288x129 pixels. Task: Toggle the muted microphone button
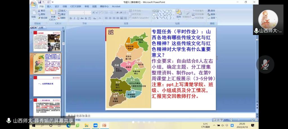[x=265, y=64]
